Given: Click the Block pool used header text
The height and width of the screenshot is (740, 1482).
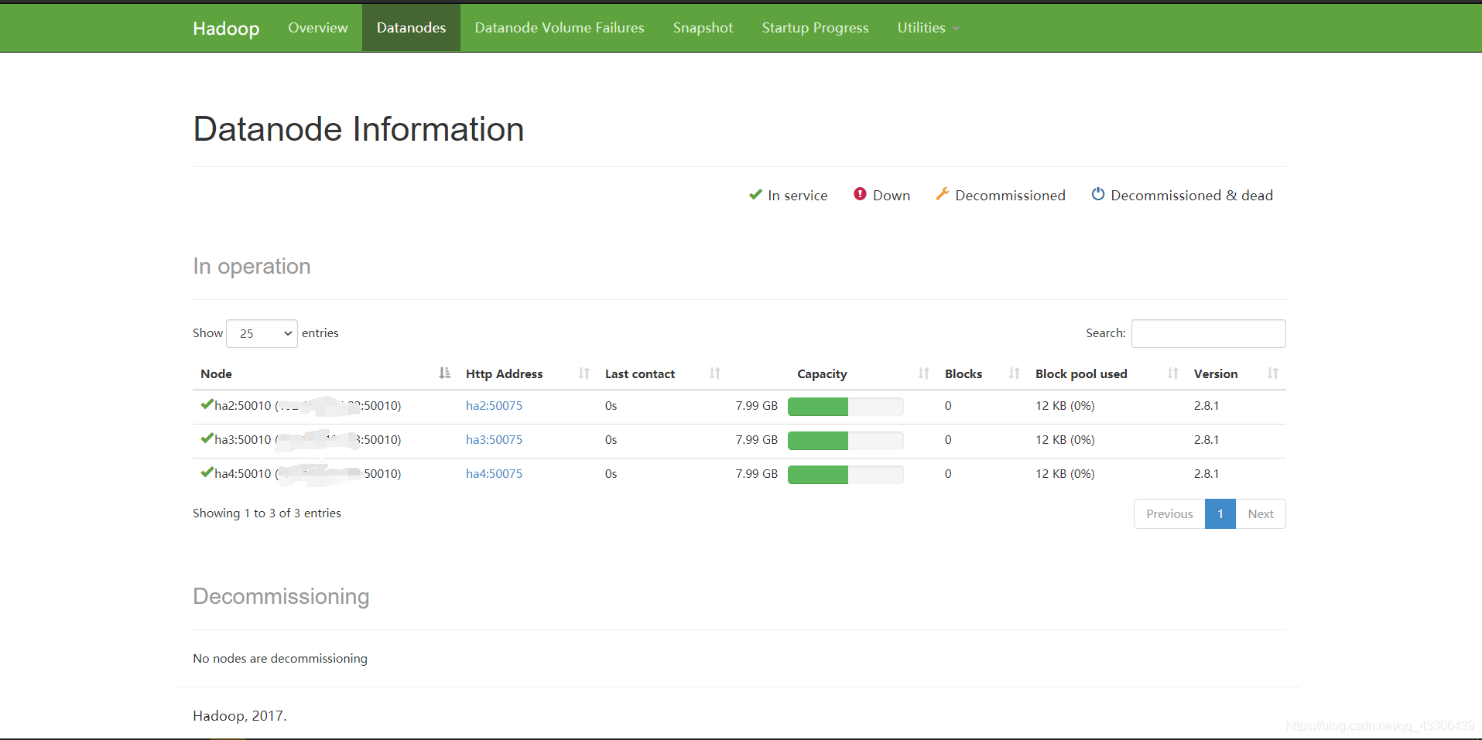Looking at the screenshot, I should click(x=1081, y=374).
